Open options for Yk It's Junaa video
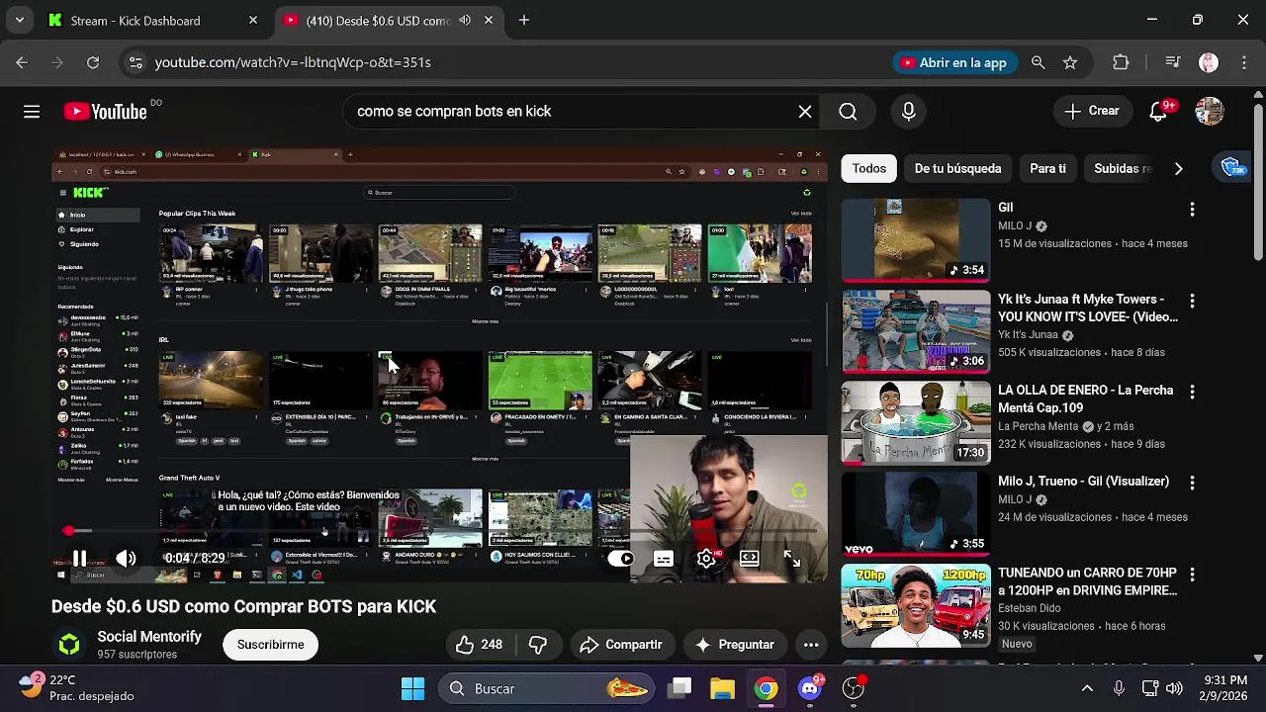The image size is (1266, 712). pyautogui.click(x=1192, y=300)
